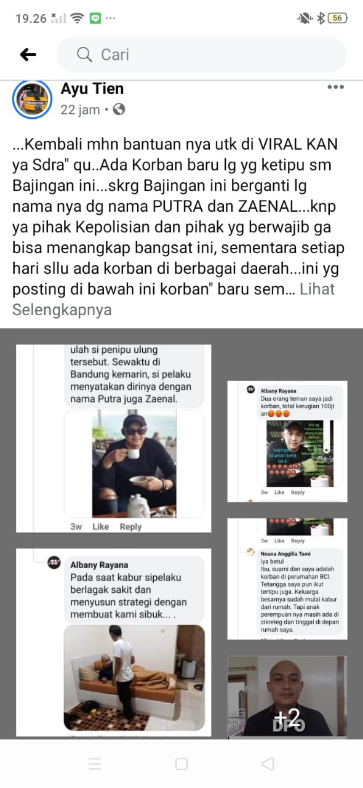Screen dimensions: 363x788
Task: Open the three-dot post options menu
Action: [335, 87]
